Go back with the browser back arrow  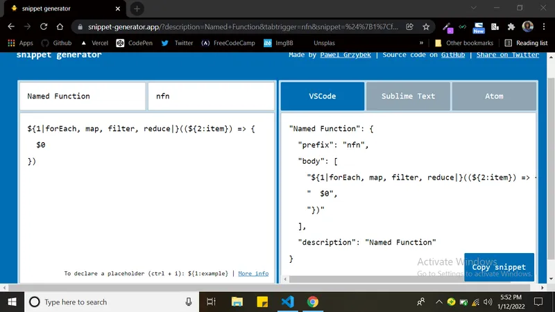[11, 26]
